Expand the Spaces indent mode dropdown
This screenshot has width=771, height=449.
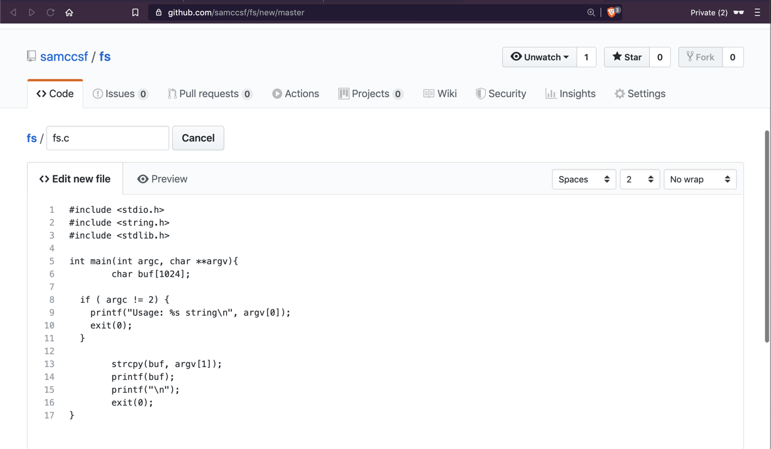pyautogui.click(x=584, y=179)
